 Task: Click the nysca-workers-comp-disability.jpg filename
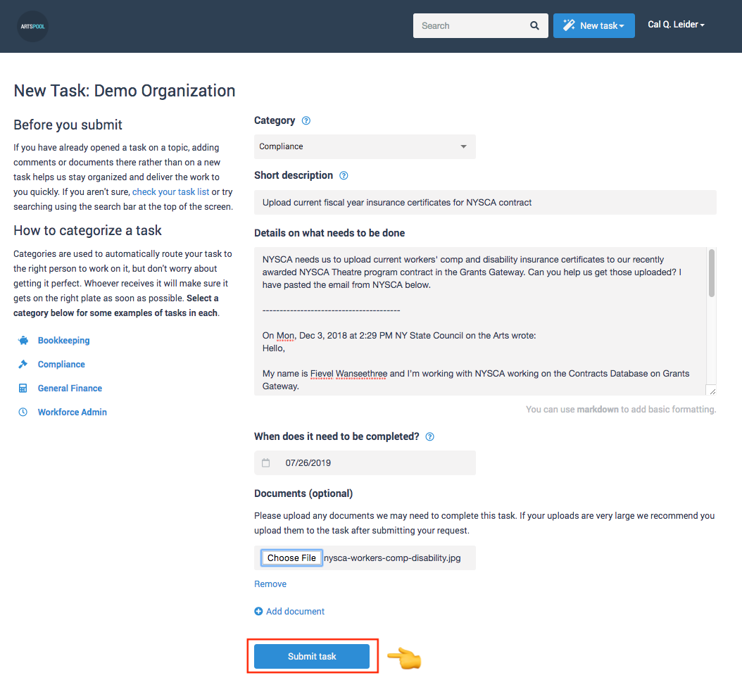pos(392,558)
